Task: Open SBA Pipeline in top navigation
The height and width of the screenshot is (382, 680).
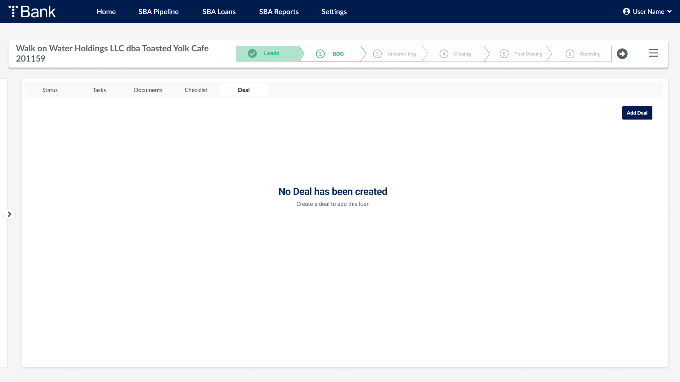Action: (x=158, y=12)
